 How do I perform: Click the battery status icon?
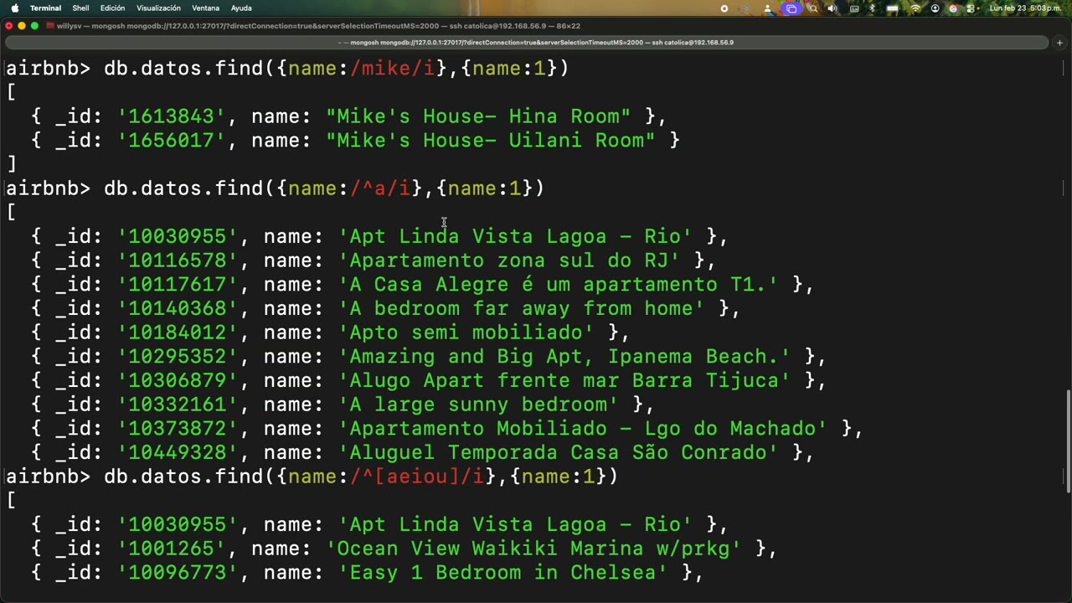click(892, 8)
